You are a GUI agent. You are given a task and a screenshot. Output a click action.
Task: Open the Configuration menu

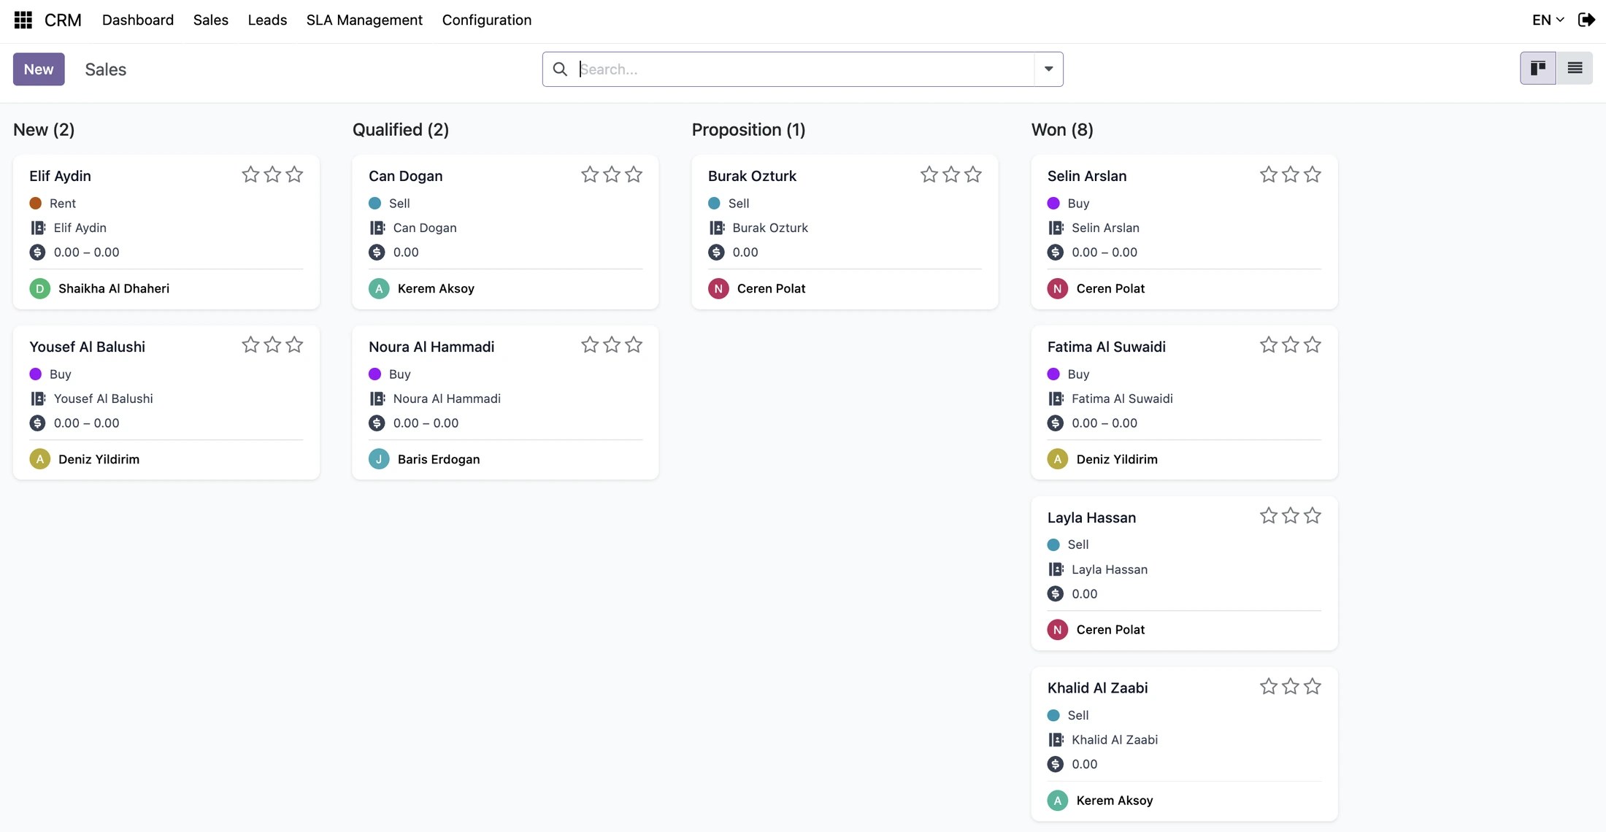(x=487, y=20)
